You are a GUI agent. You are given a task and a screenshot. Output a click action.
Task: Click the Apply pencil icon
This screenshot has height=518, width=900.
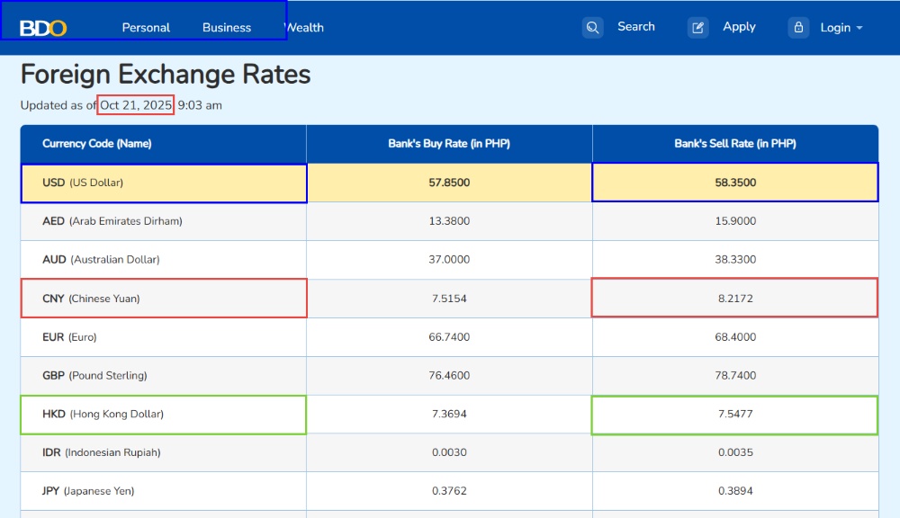coord(698,28)
